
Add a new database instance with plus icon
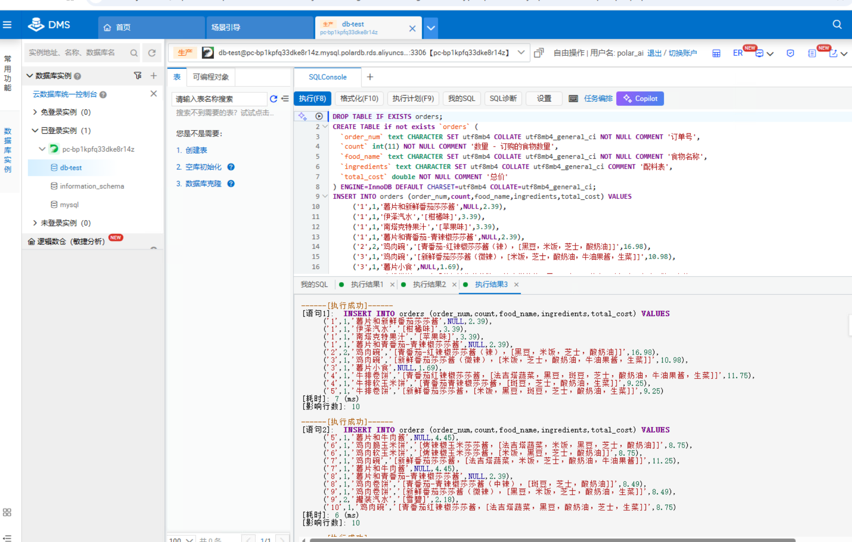pyautogui.click(x=154, y=75)
